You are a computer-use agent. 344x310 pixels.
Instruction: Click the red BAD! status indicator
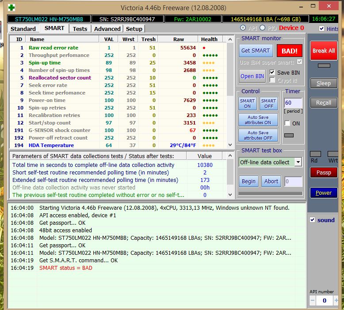290,50
